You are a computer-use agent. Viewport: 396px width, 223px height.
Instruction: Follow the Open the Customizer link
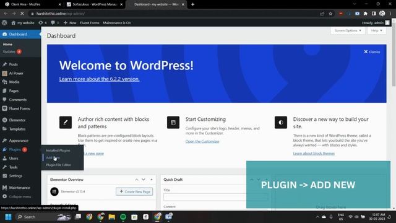point(202,141)
